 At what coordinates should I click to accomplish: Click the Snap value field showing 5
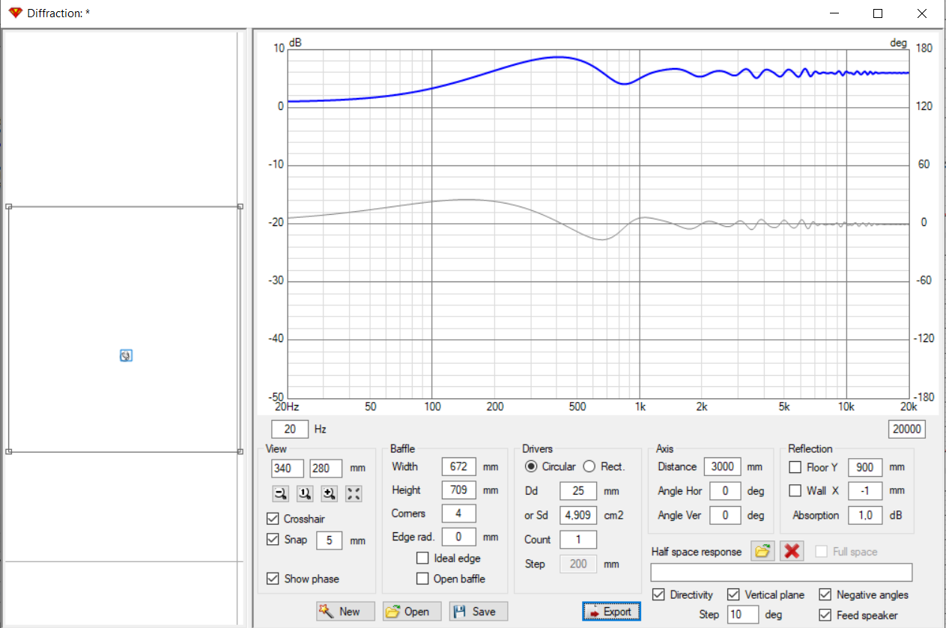[x=329, y=540]
